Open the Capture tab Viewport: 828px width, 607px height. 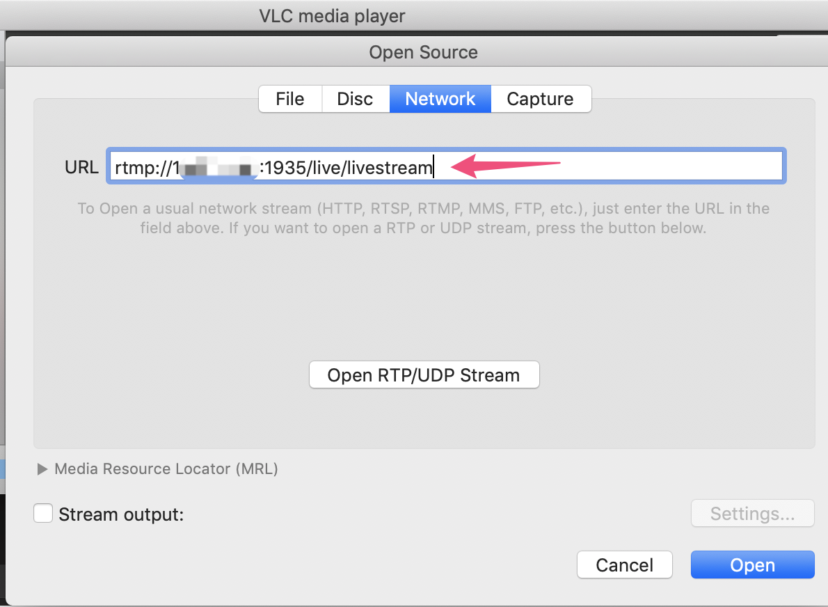click(541, 99)
